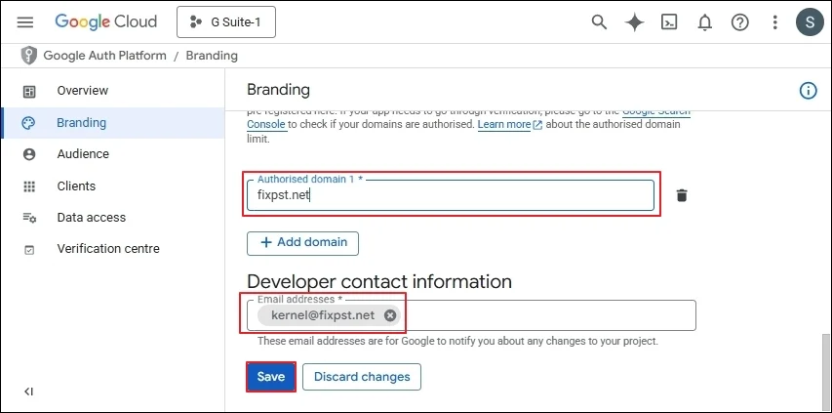The image size is (832, 413).
Task: Open the Overview sidebar item
Action: (112, 91)
